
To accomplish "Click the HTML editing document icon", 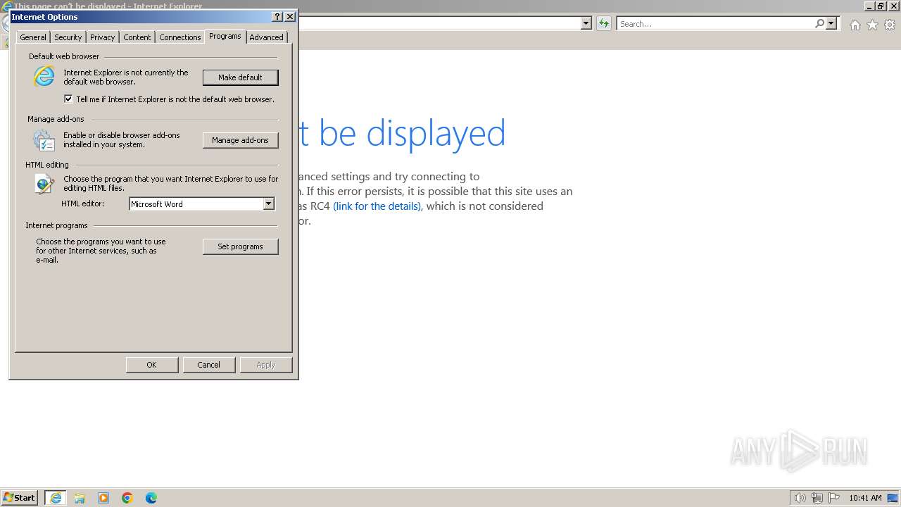I will point(44,184).
